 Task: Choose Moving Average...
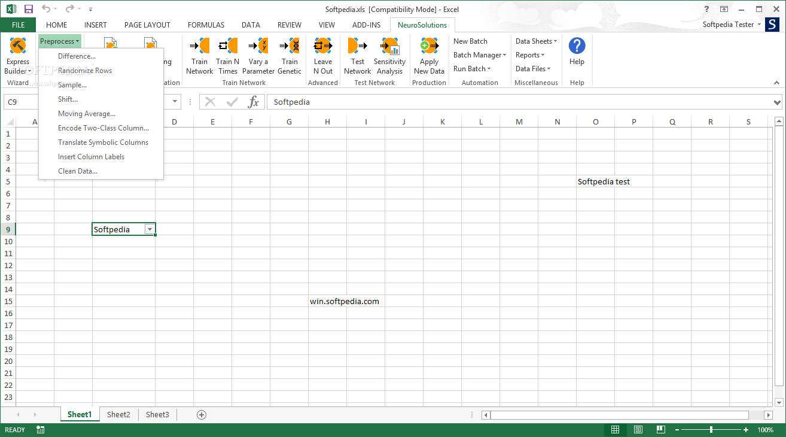point(101,114)
